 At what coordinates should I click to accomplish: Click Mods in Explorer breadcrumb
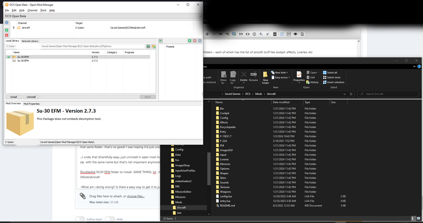click(x=258, y=94)
